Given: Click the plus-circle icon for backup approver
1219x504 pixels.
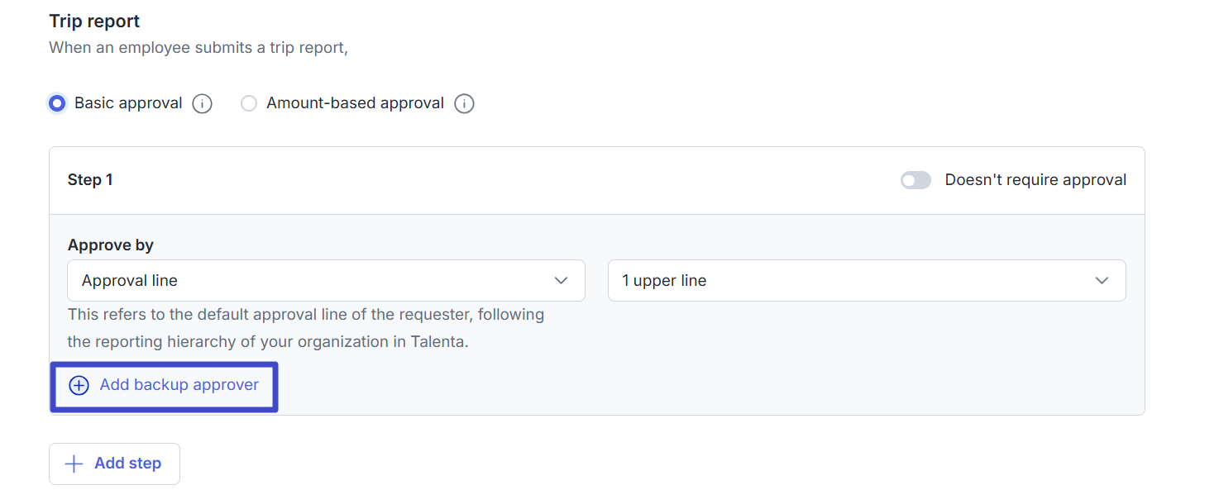Looking at the screenshot, I should click(79, 386).
